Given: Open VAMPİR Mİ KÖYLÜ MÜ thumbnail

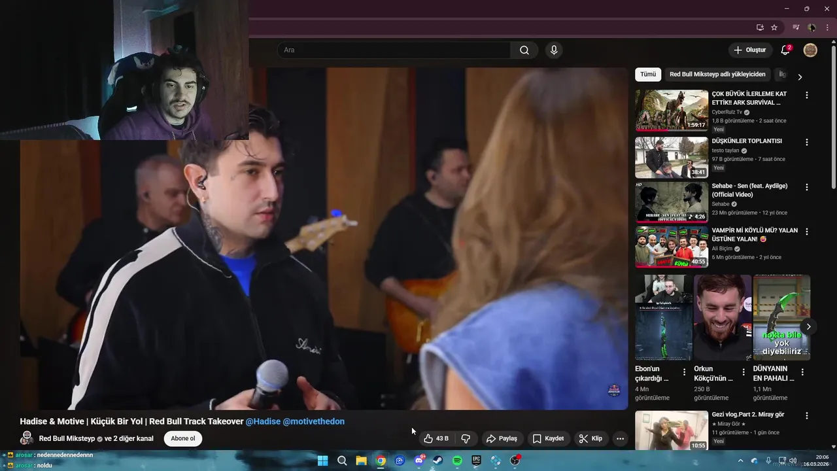Looking at the screenshot, I should coord(672,247).
